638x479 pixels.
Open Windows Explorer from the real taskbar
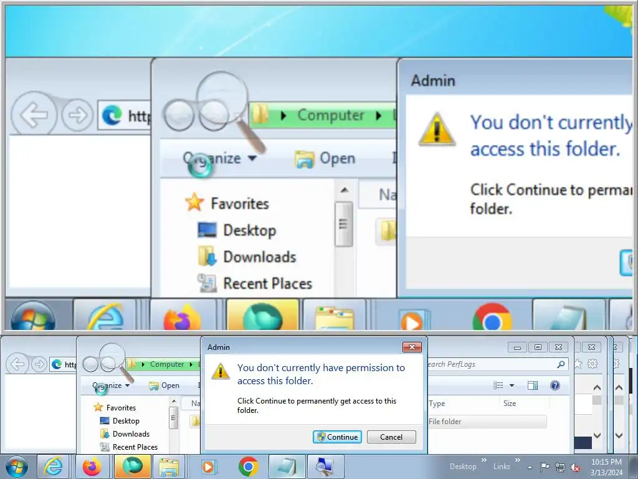(x=168, y=467)
